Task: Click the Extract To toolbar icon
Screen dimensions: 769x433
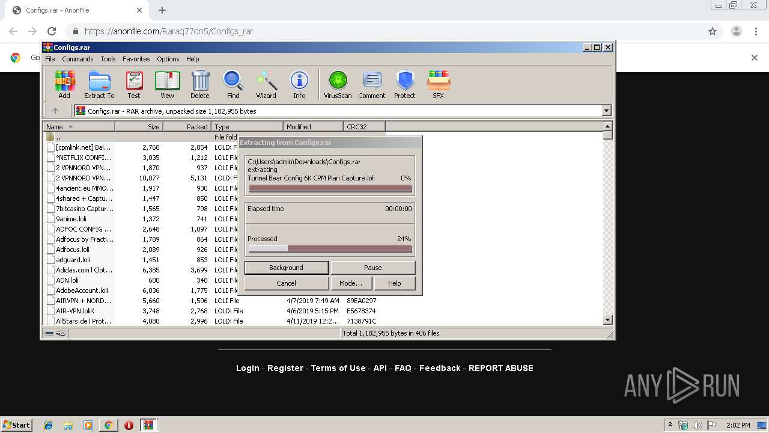Action: tap(99, 84)
